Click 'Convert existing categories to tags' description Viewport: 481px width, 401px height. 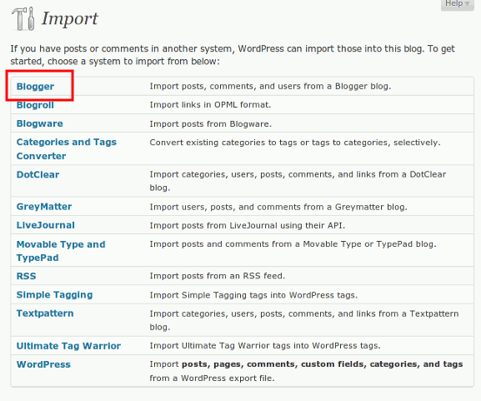(x=295, y=143)
